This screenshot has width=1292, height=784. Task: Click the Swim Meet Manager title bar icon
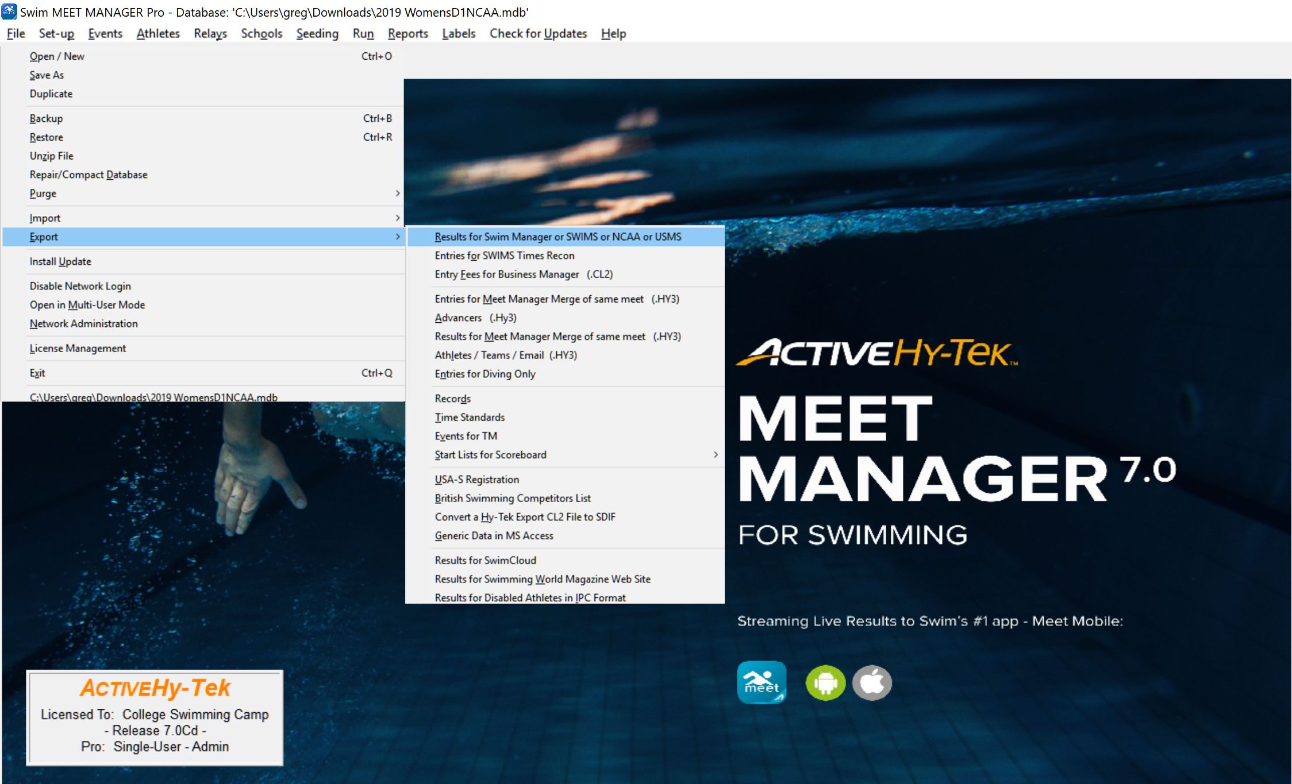(x=9, y=11)
